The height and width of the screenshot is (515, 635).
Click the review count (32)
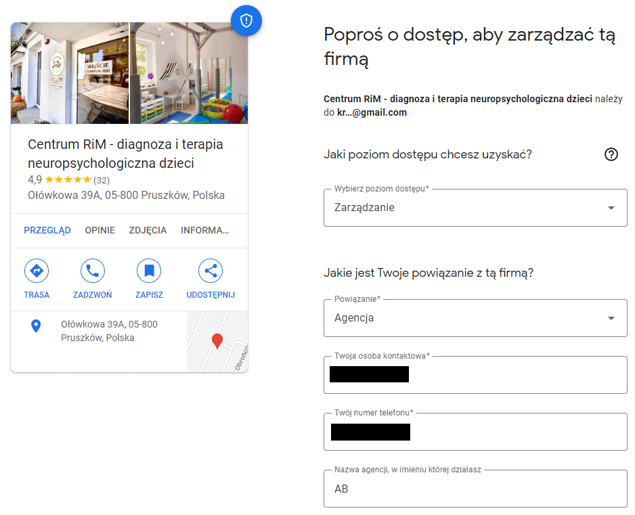(102, 180)
